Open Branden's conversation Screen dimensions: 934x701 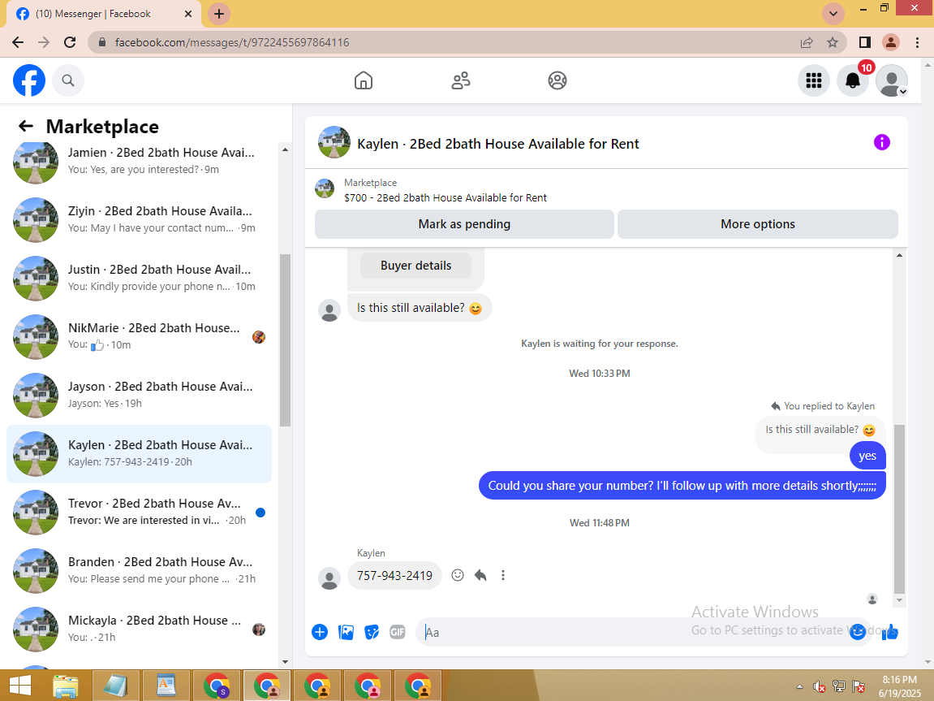[139, 570]
